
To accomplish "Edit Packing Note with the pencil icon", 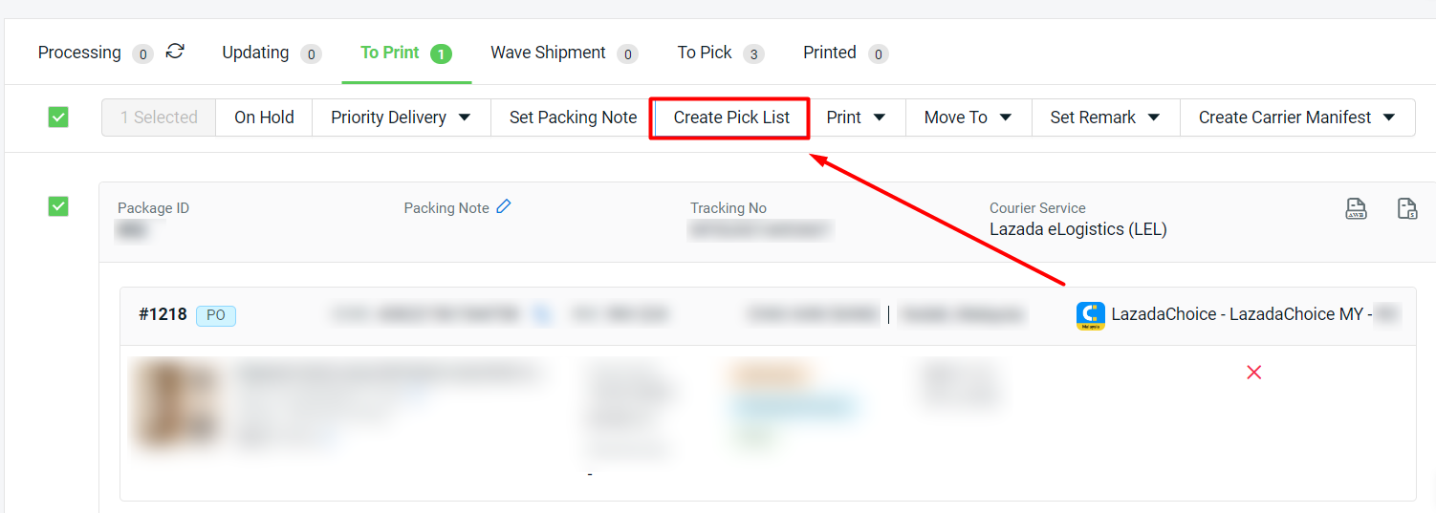I will 504,206.
